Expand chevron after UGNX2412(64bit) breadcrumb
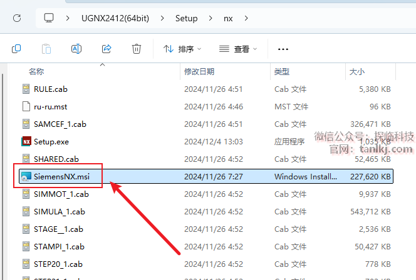 point(162,18)
